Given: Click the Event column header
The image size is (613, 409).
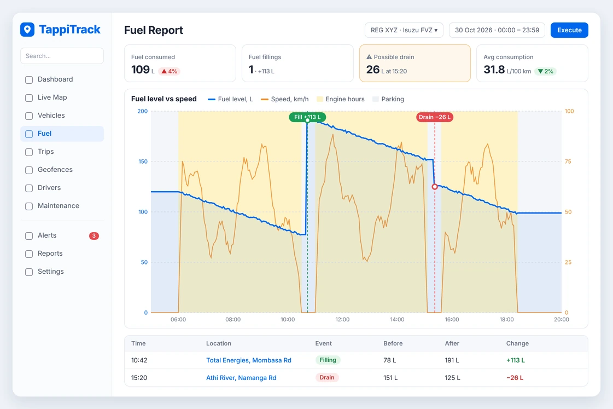Looking at the screenshot, I should [x=323, y=343].
